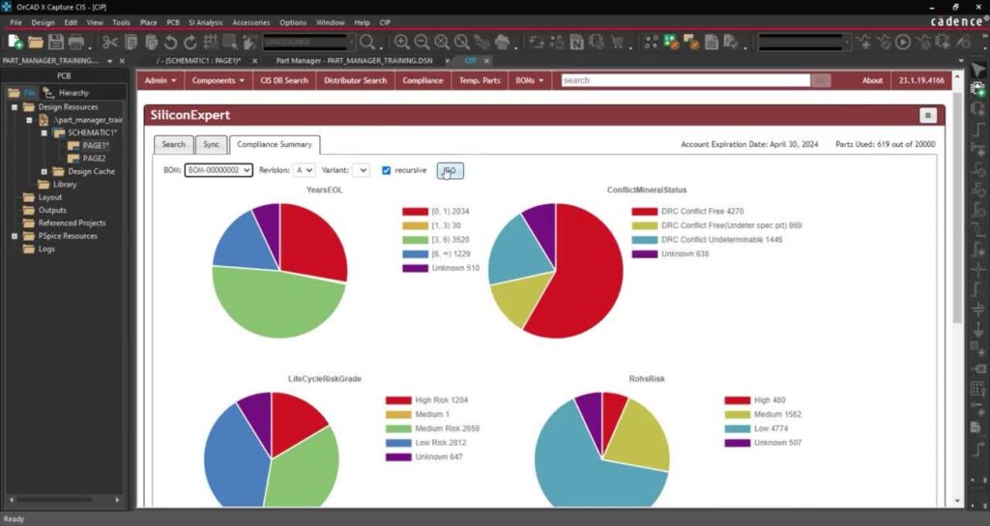
Task: Click the undo arrow icon
Action: point(170,43)
